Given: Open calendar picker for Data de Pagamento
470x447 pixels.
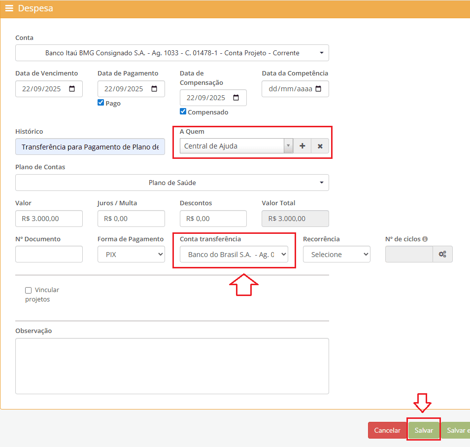Looking at the screenshot, I should click(154, 89).
